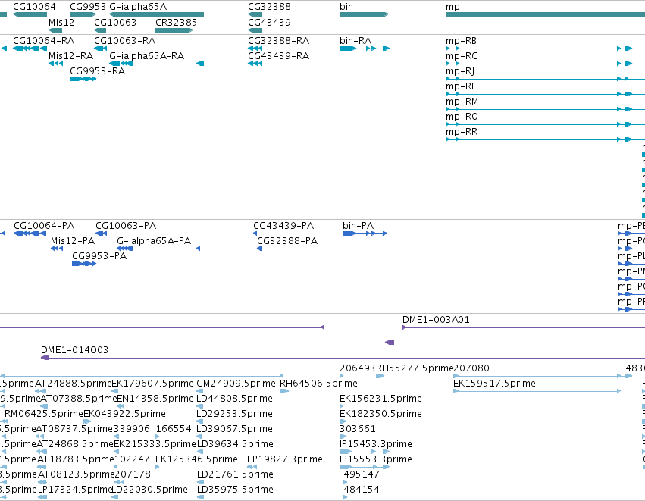This screenshot has height=501, width=645.
Task: Select the RM06425.5prime EST label
Action: pos(44,414)
